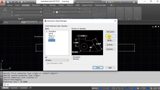Click the Undo arrow icon
The height and width of the screenshot is (90, 160).
pos(25,2)
